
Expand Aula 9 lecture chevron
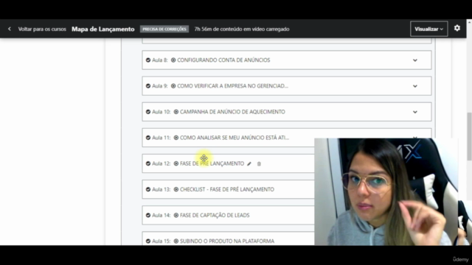[414, 86]
